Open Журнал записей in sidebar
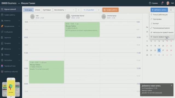 [11, 9]
